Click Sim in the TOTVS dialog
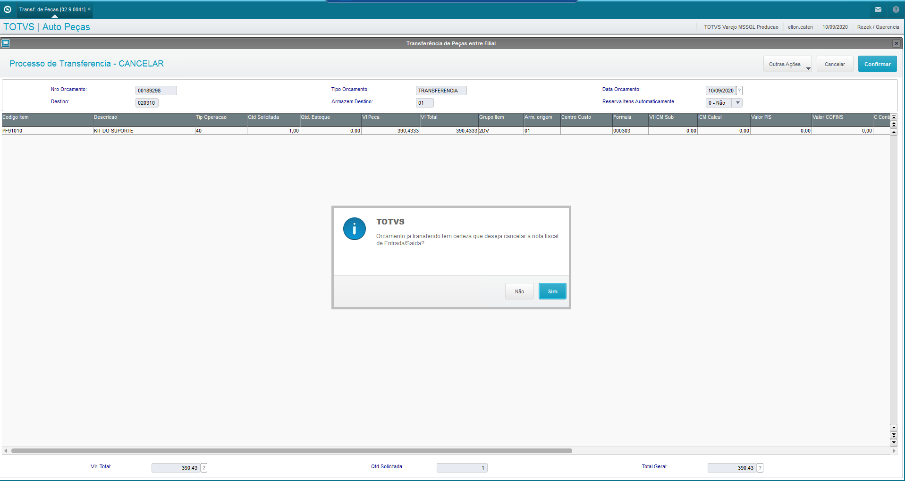 (552, 291)
